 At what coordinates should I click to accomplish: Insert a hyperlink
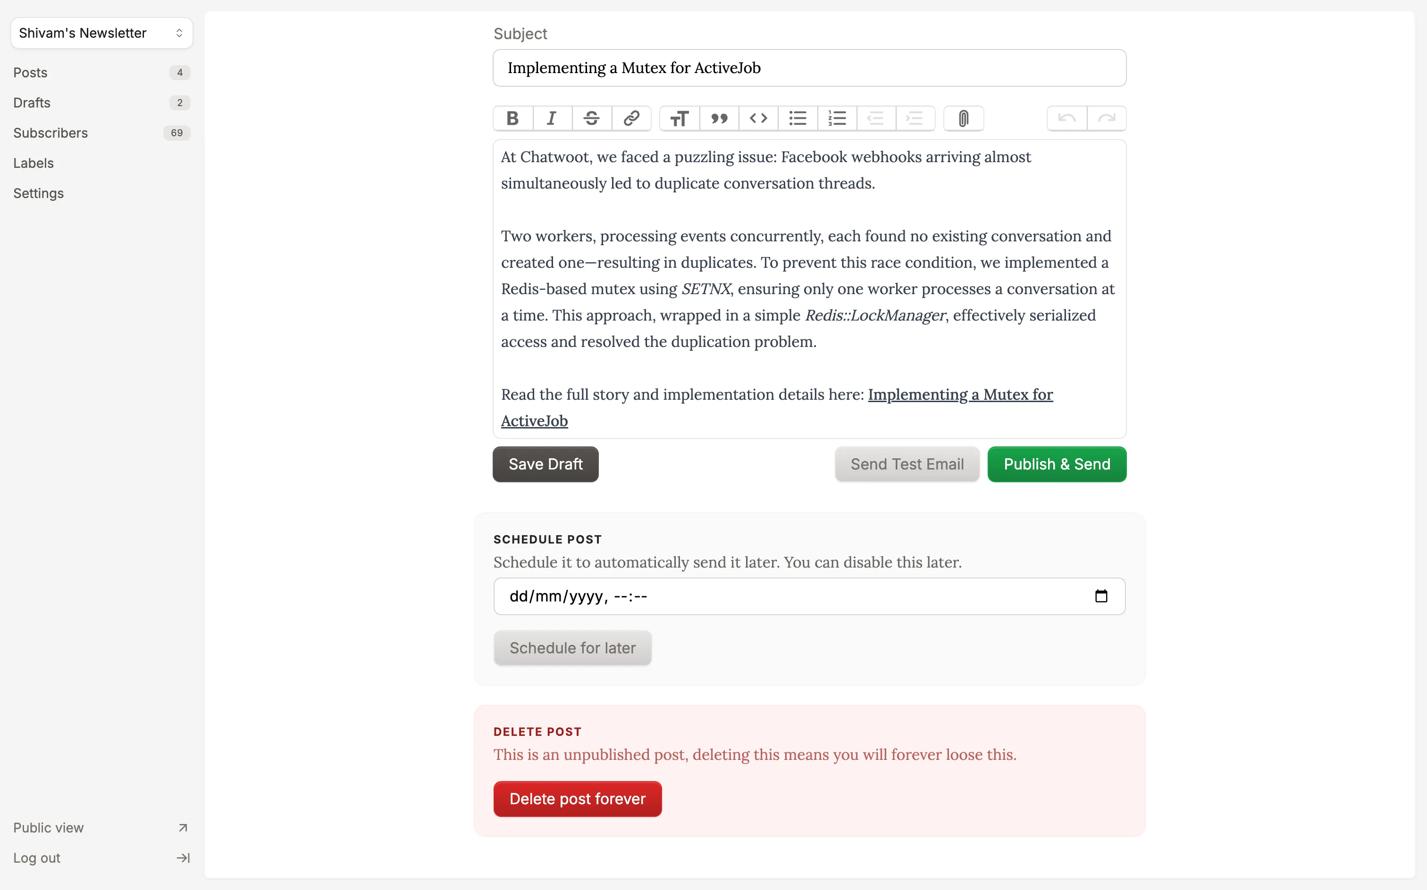[631, 118]
